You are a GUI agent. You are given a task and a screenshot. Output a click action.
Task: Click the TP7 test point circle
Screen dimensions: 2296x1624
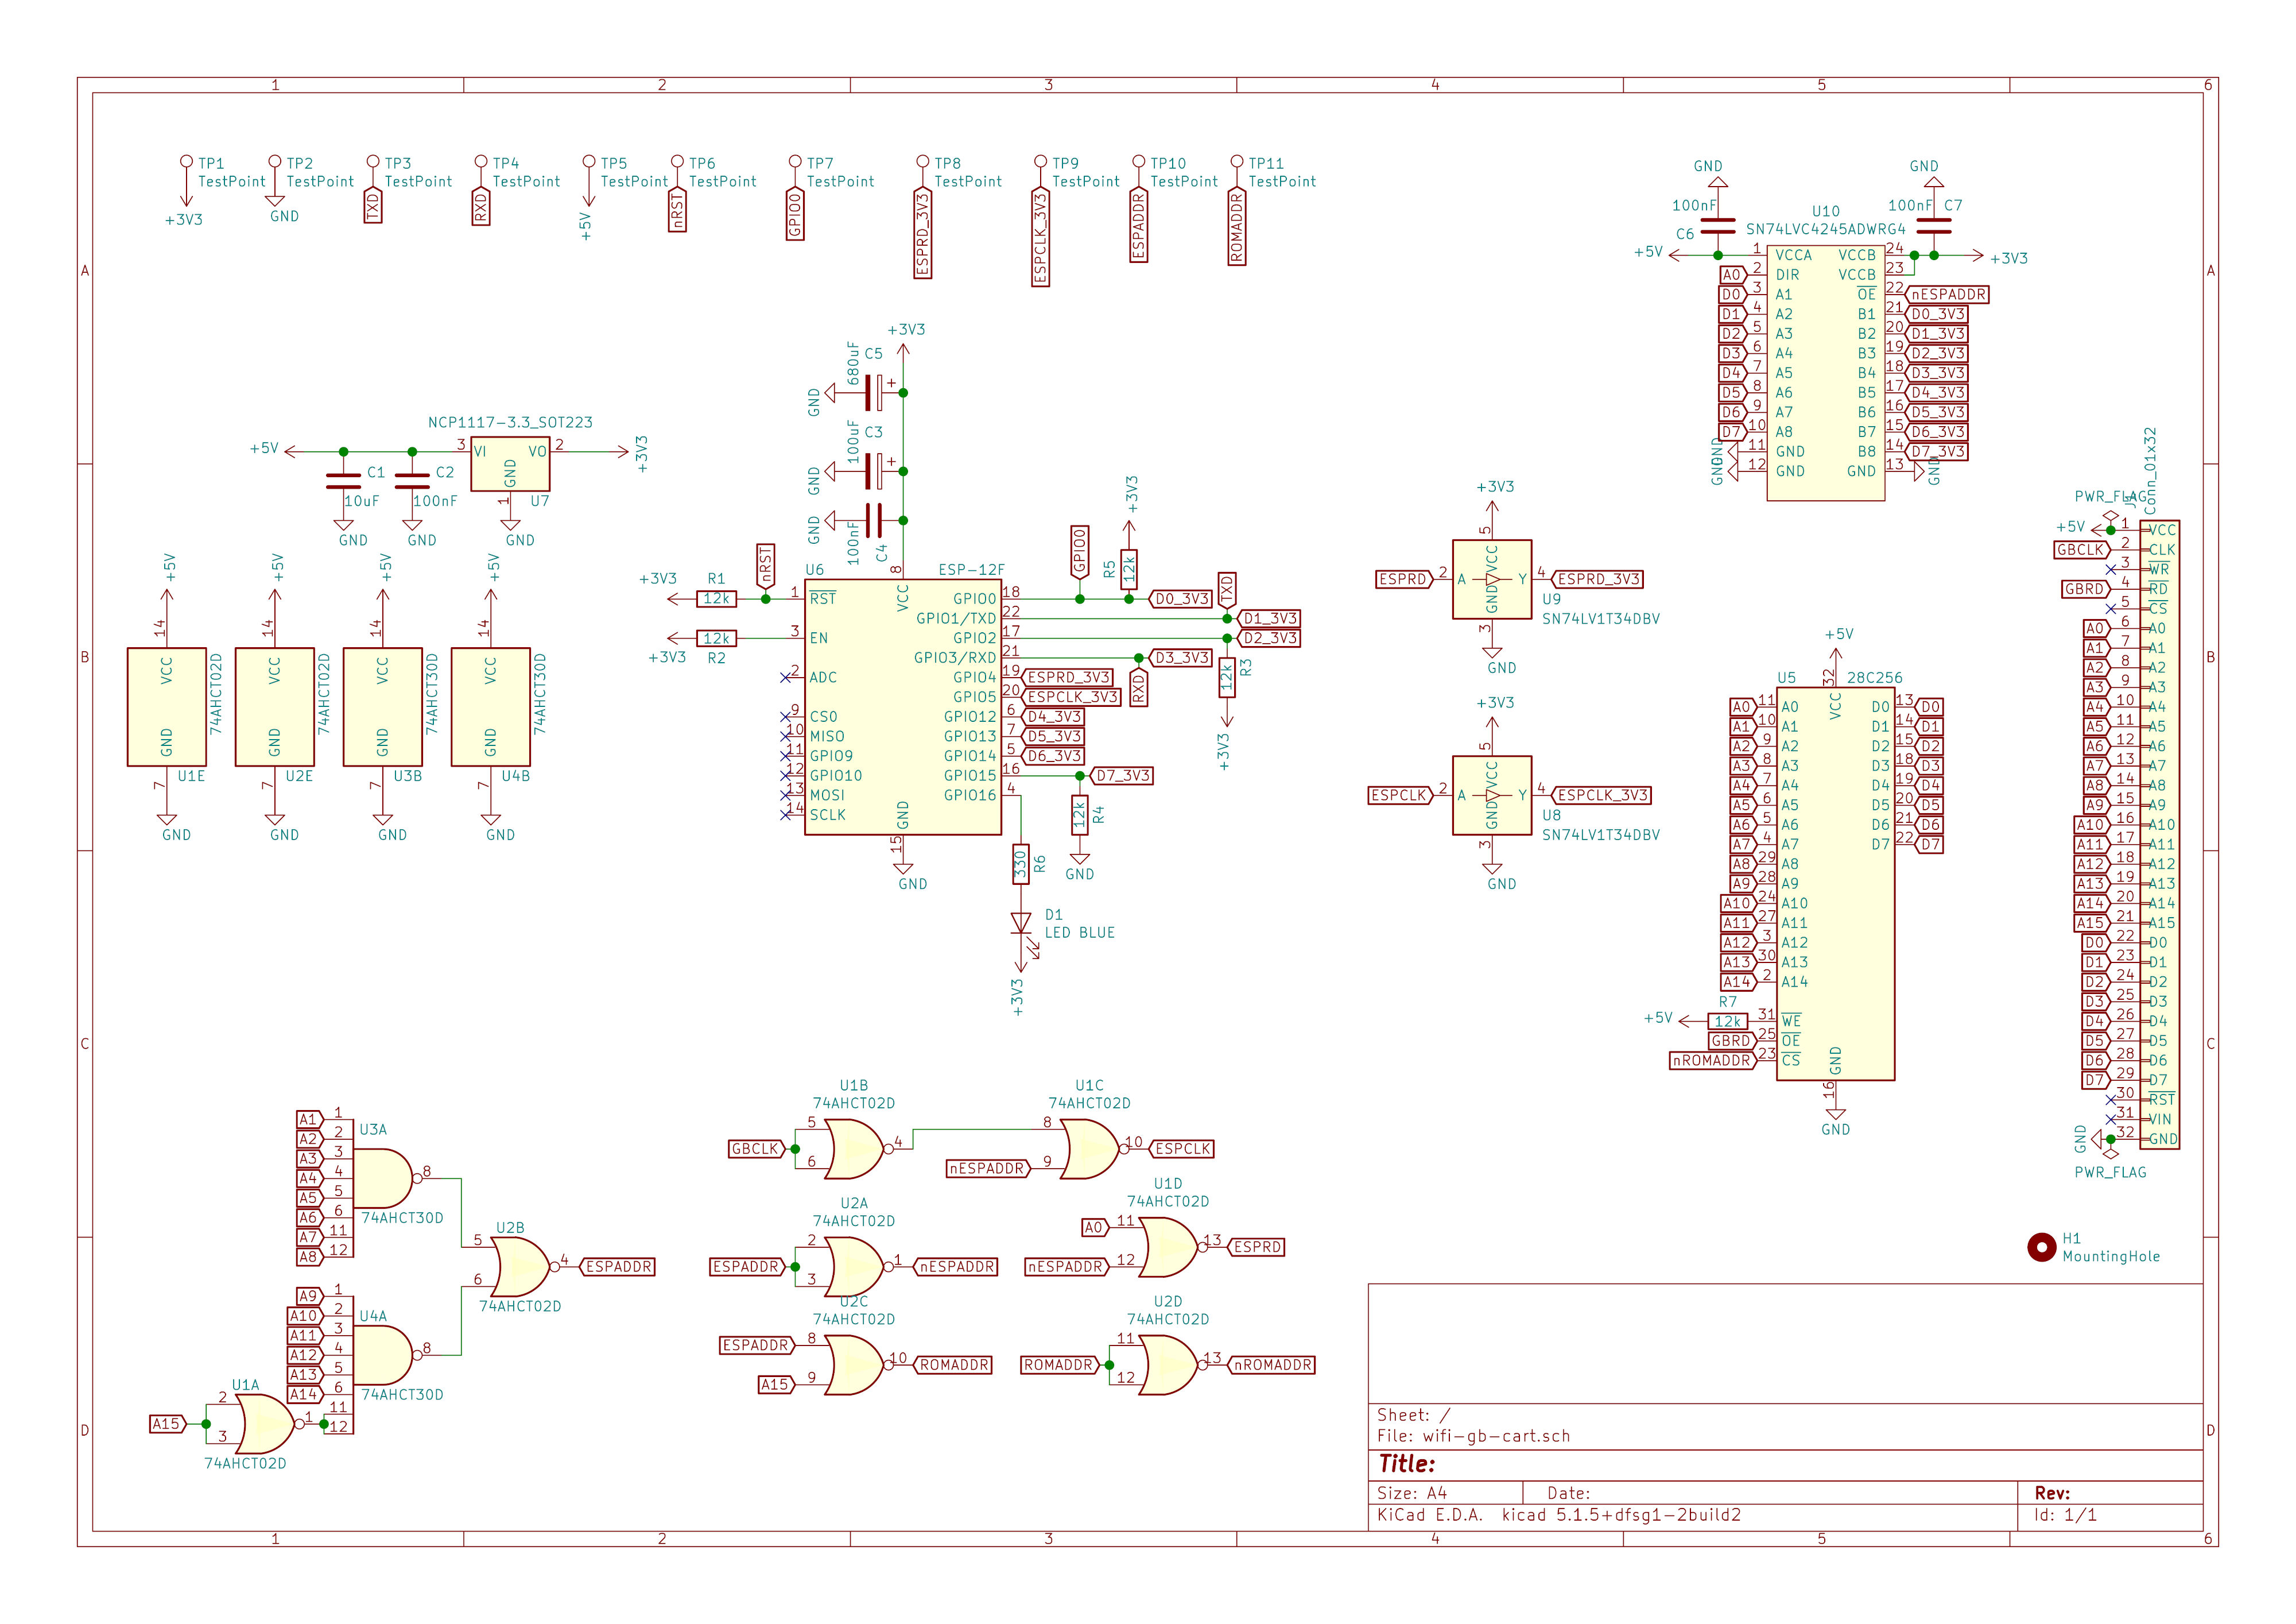pos(795,161)
